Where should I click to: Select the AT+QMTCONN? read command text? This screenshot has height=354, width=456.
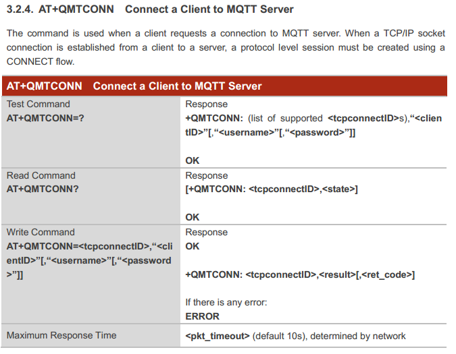point(43,189)
